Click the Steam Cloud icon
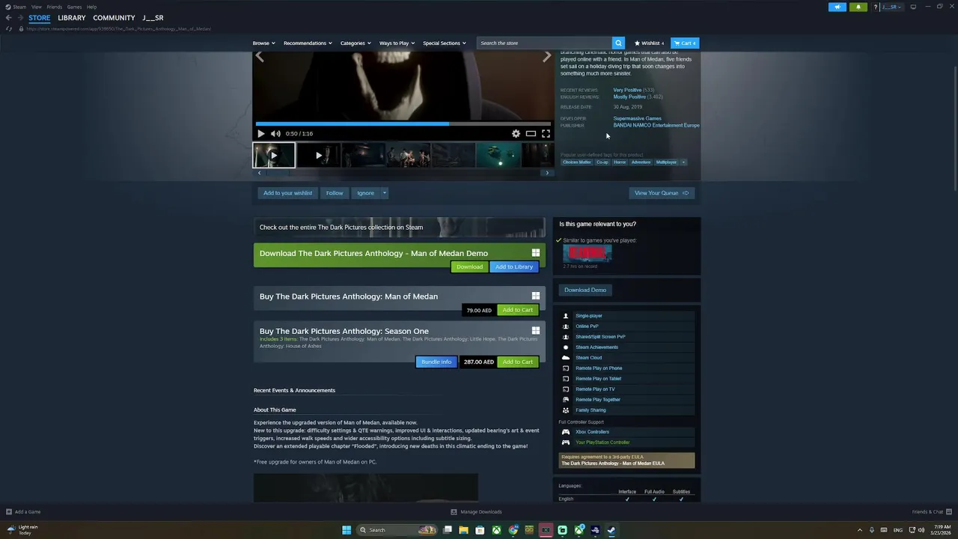958x539 pixels. (x=566, y=358)
